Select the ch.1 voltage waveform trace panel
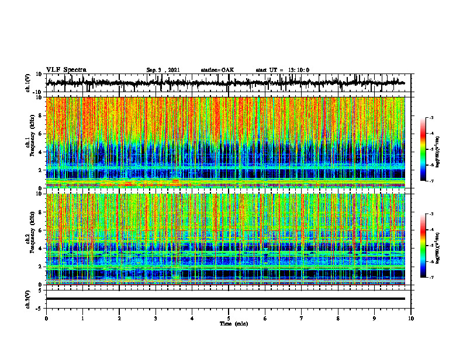This screenshot has height=357, width=463. click(x=229, y=83)
